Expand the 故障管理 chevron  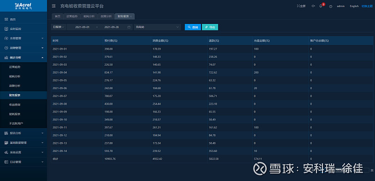(42, 48)
